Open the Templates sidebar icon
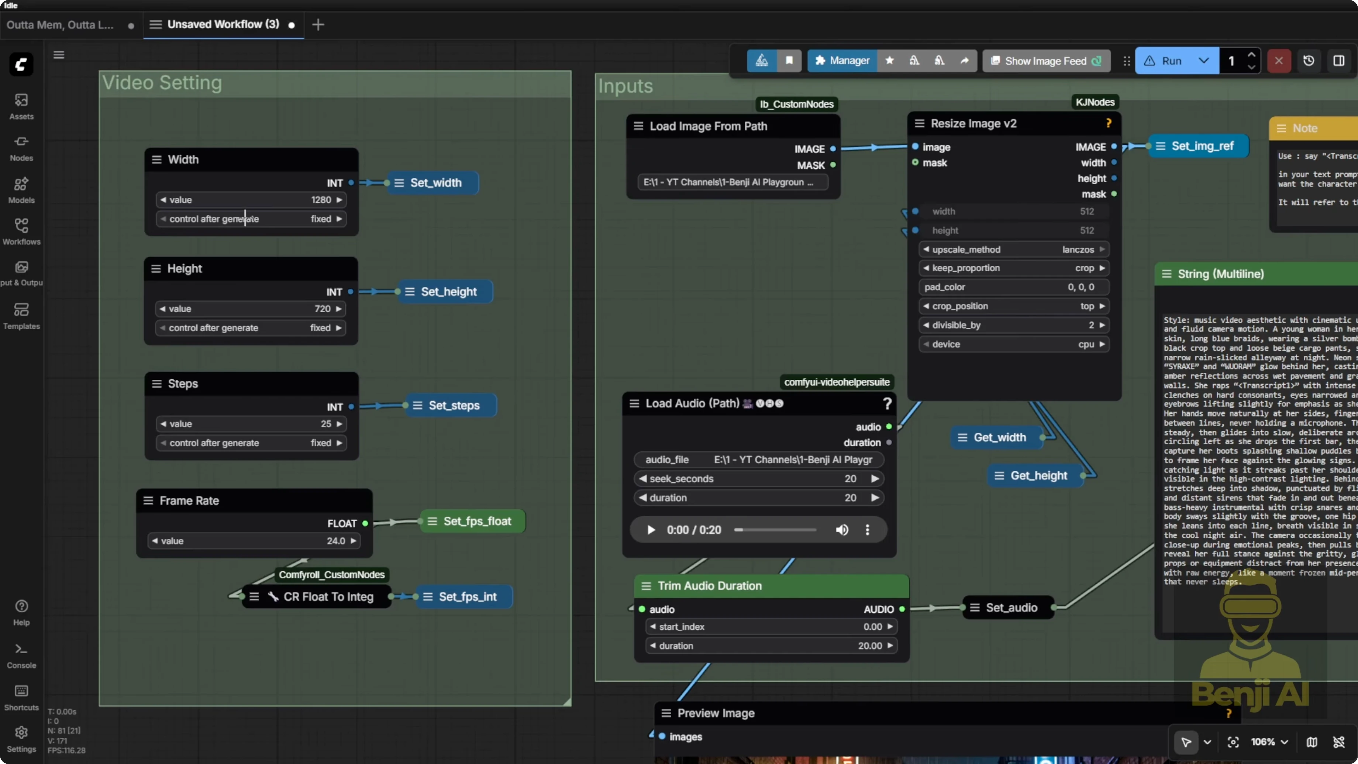This screenshot has width=1358, height=764. [x=21, y=315]
